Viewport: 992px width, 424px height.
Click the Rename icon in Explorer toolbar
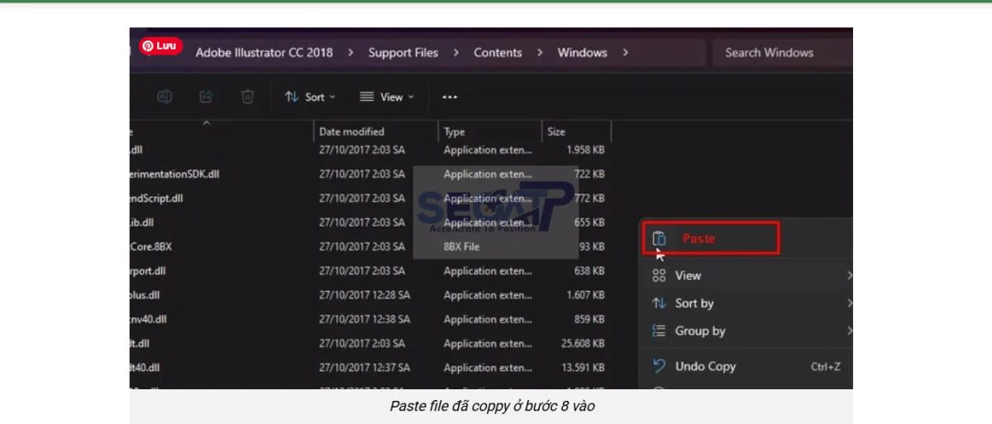(165, 97)
